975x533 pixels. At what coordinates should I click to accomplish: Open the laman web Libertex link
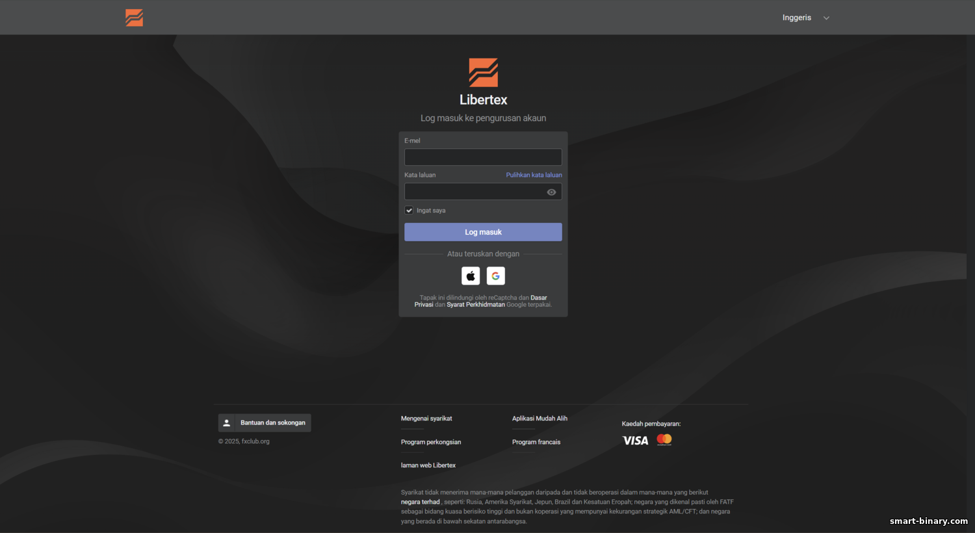[x=428, y=465]
